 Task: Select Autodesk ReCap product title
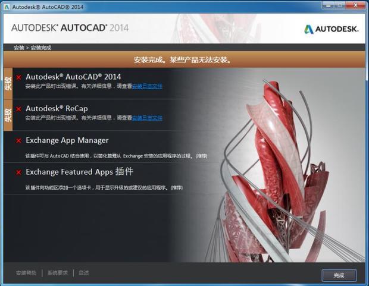(57, 109)
